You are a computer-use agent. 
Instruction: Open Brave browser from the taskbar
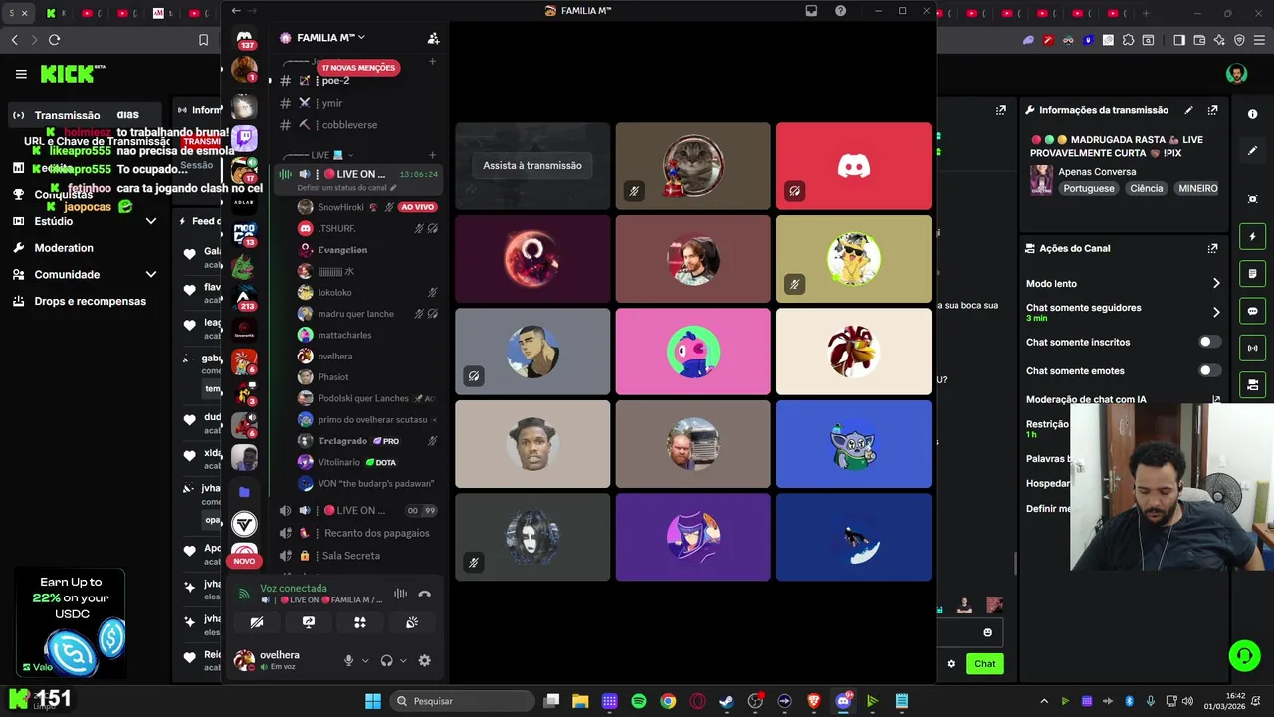814,701
